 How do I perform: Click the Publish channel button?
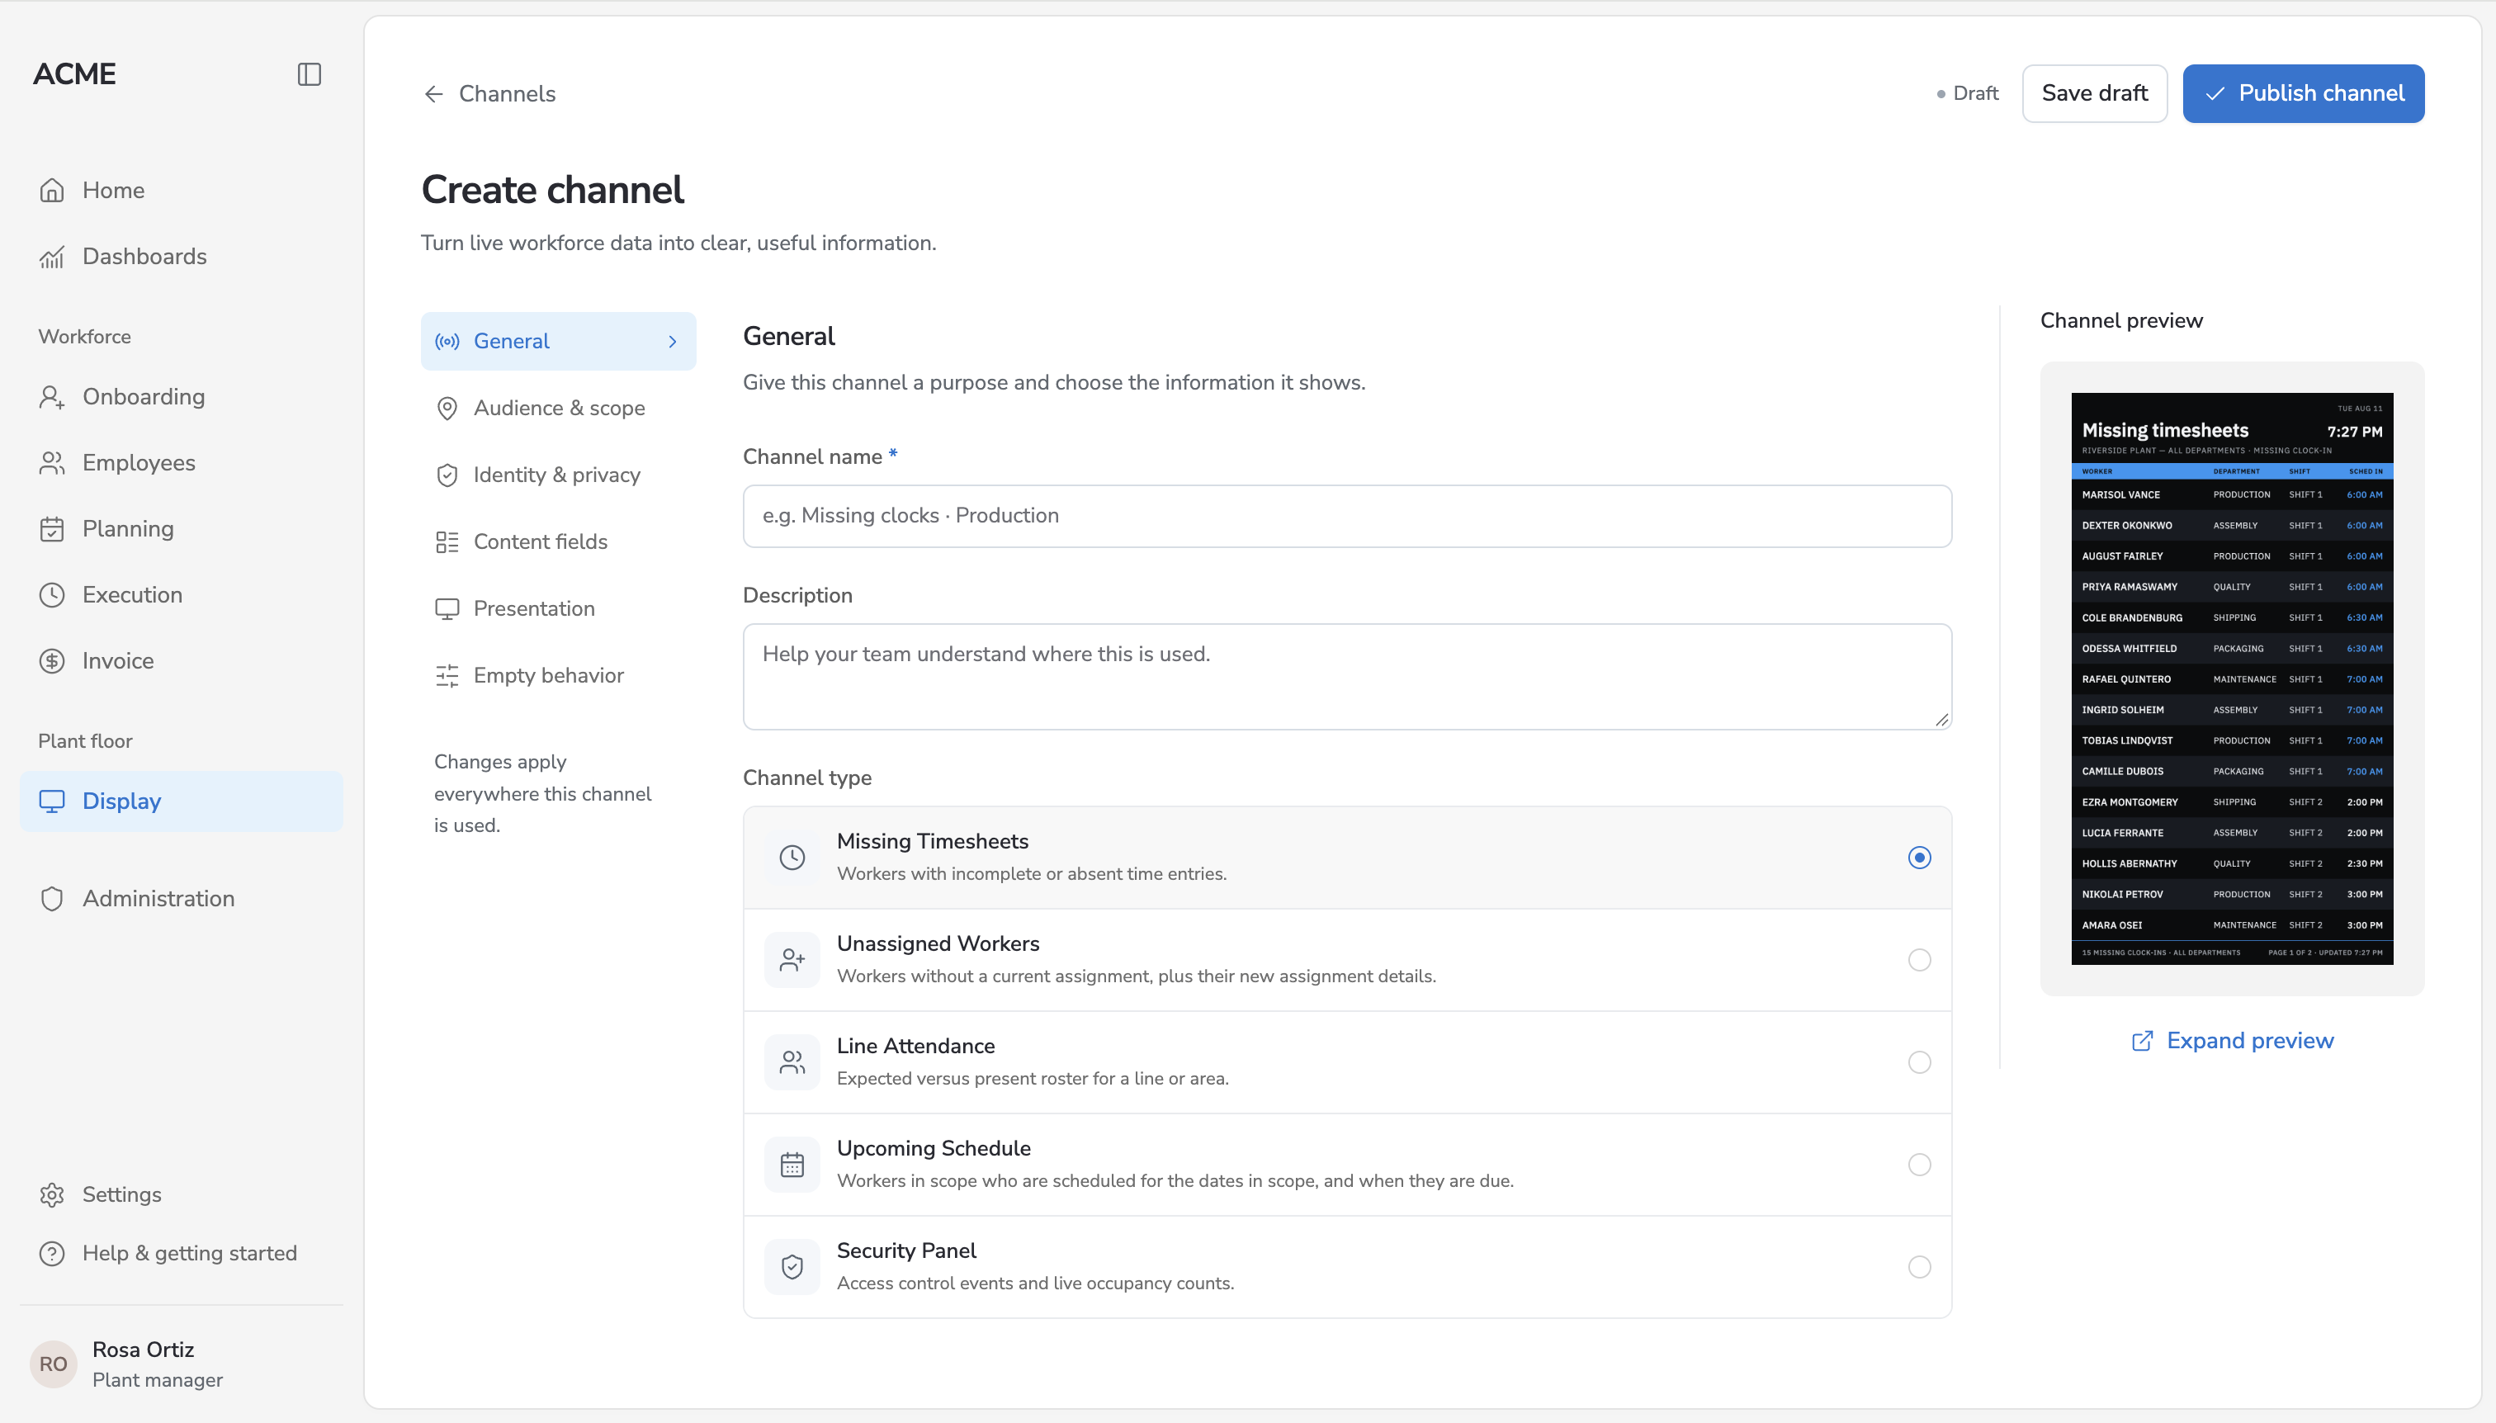coord(2304,94)
